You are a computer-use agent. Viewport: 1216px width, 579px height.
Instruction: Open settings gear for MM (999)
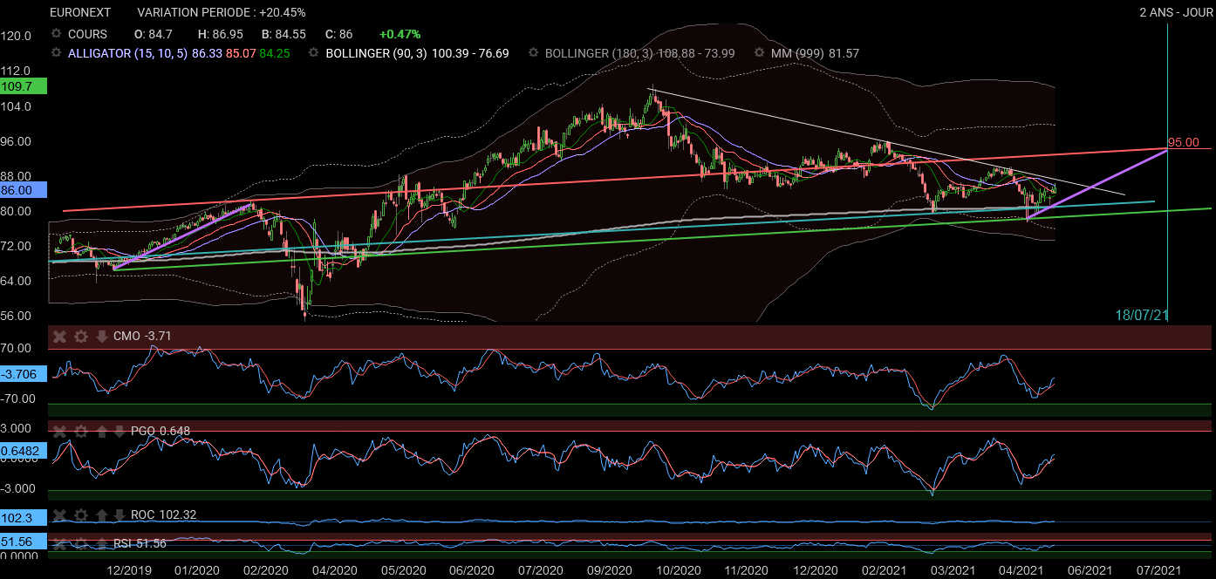click(761, 53)
